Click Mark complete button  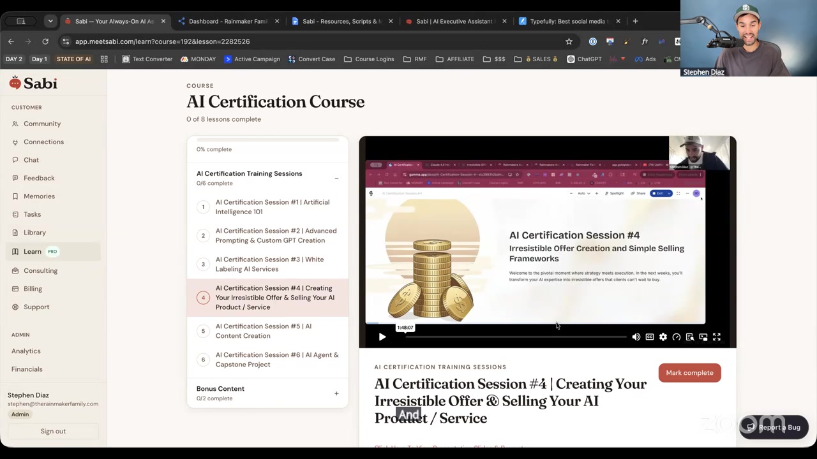[689, 373]
